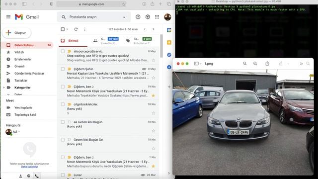
Task: Select the aa Gecen kisi Bugün checkbox
Action: point(63,122)
